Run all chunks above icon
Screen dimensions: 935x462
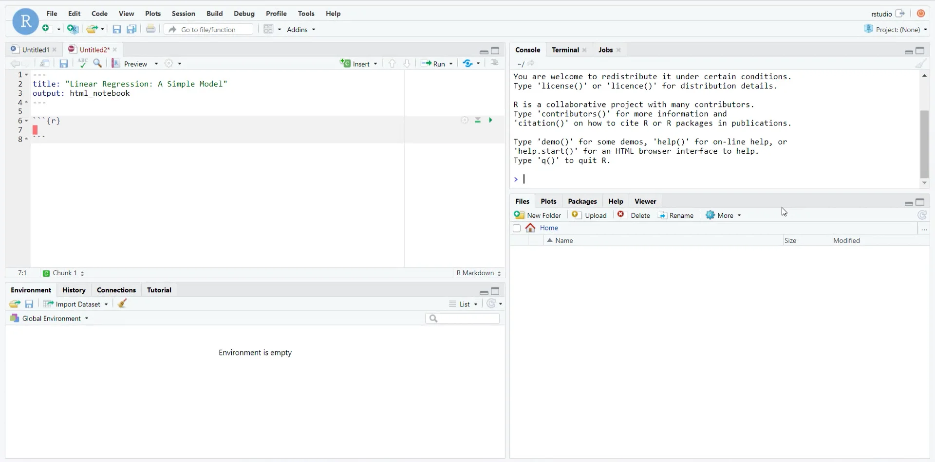click(x=478, y=120)
